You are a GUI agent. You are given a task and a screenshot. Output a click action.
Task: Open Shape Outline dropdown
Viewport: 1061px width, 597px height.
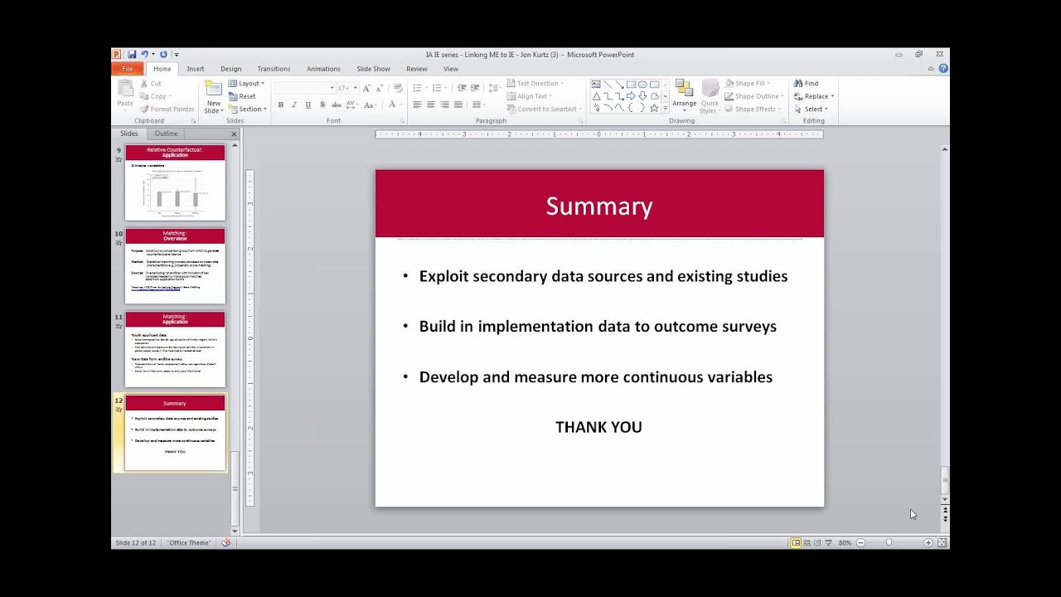(x=753, y=96)
